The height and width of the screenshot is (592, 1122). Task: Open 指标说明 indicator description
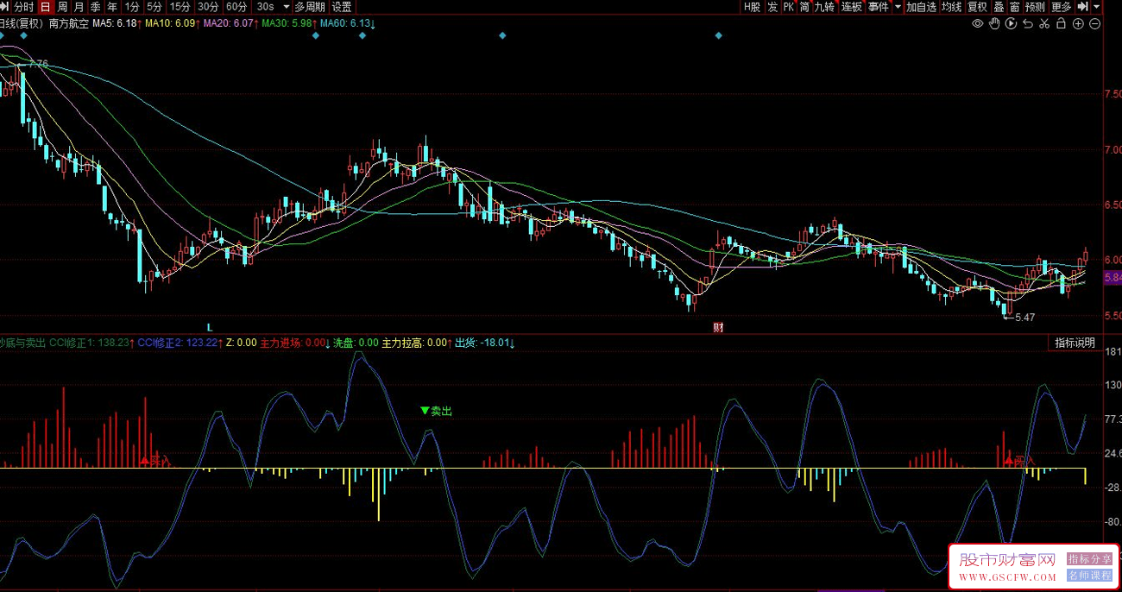[1075, 343]
